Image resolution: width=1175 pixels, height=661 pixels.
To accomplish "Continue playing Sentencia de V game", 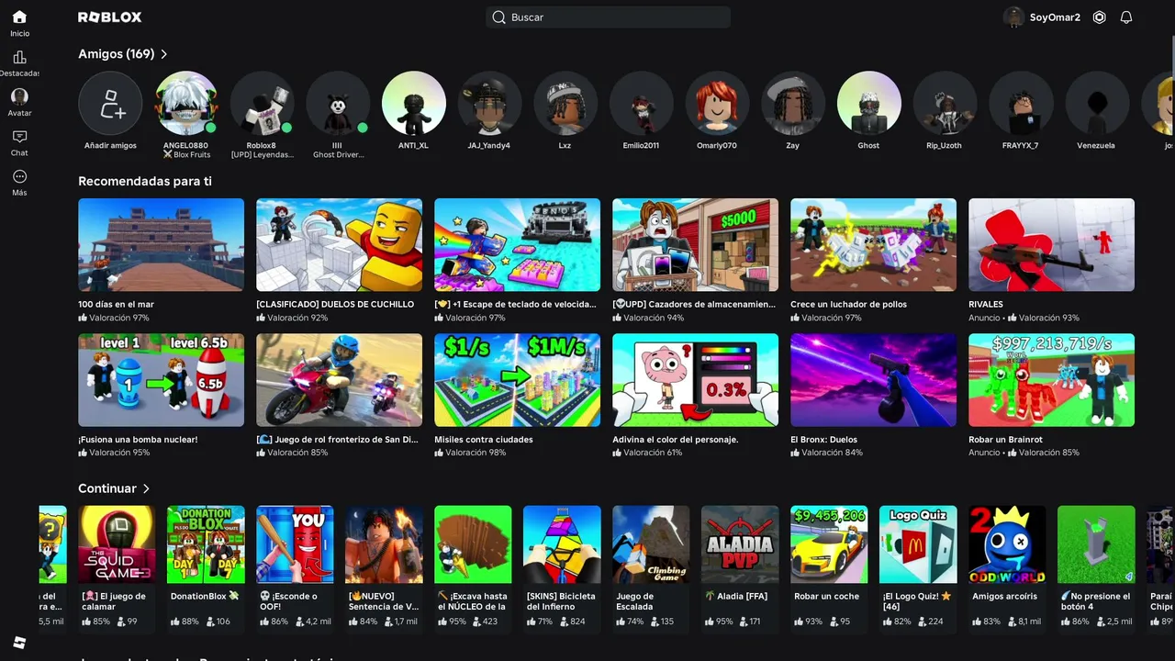I will (384, 544).
